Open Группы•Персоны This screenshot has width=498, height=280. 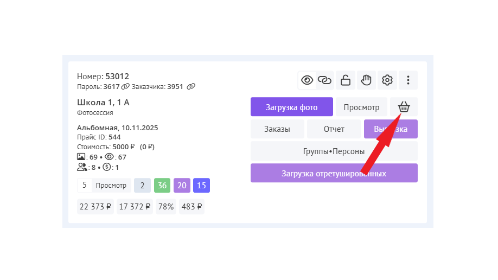[x=334, y=151]
